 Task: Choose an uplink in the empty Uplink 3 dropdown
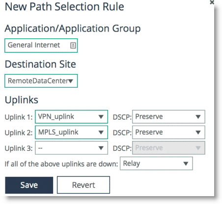click(71, 148)
